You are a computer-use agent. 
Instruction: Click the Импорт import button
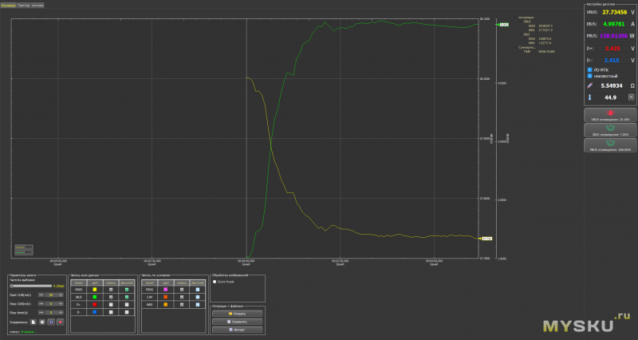click(237, 330)
